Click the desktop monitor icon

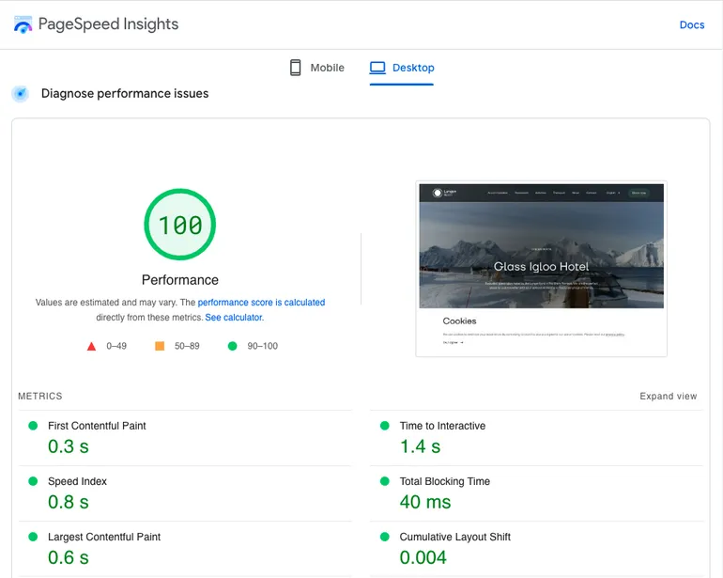pos(377,68)
